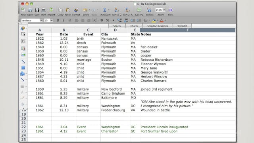Image resolution: width=254 pixels, height=143 pixels.
Task: Switch to the Charts tab
Action: click(134, 26)
